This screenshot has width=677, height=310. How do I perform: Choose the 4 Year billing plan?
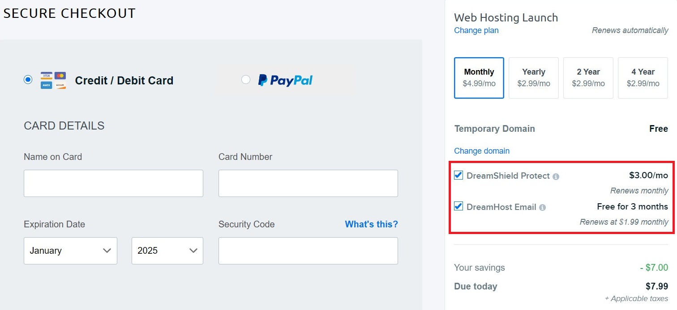coord(643,78)
